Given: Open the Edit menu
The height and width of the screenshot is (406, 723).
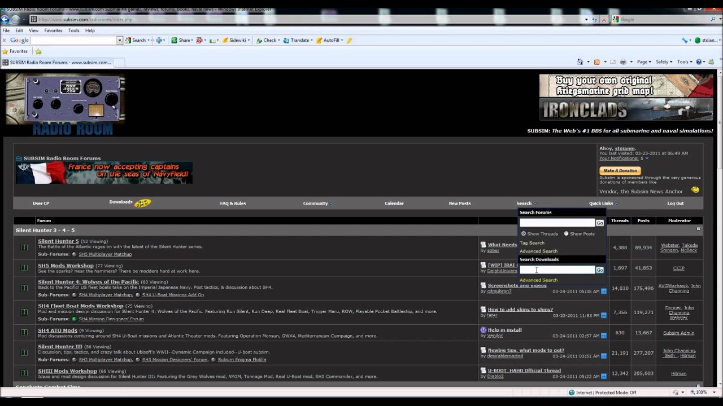Looking at the screenshot, I should [19, 30].
